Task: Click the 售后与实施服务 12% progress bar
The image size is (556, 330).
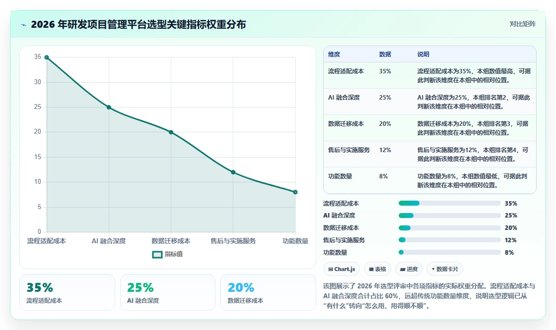Action: click(450, 240)
